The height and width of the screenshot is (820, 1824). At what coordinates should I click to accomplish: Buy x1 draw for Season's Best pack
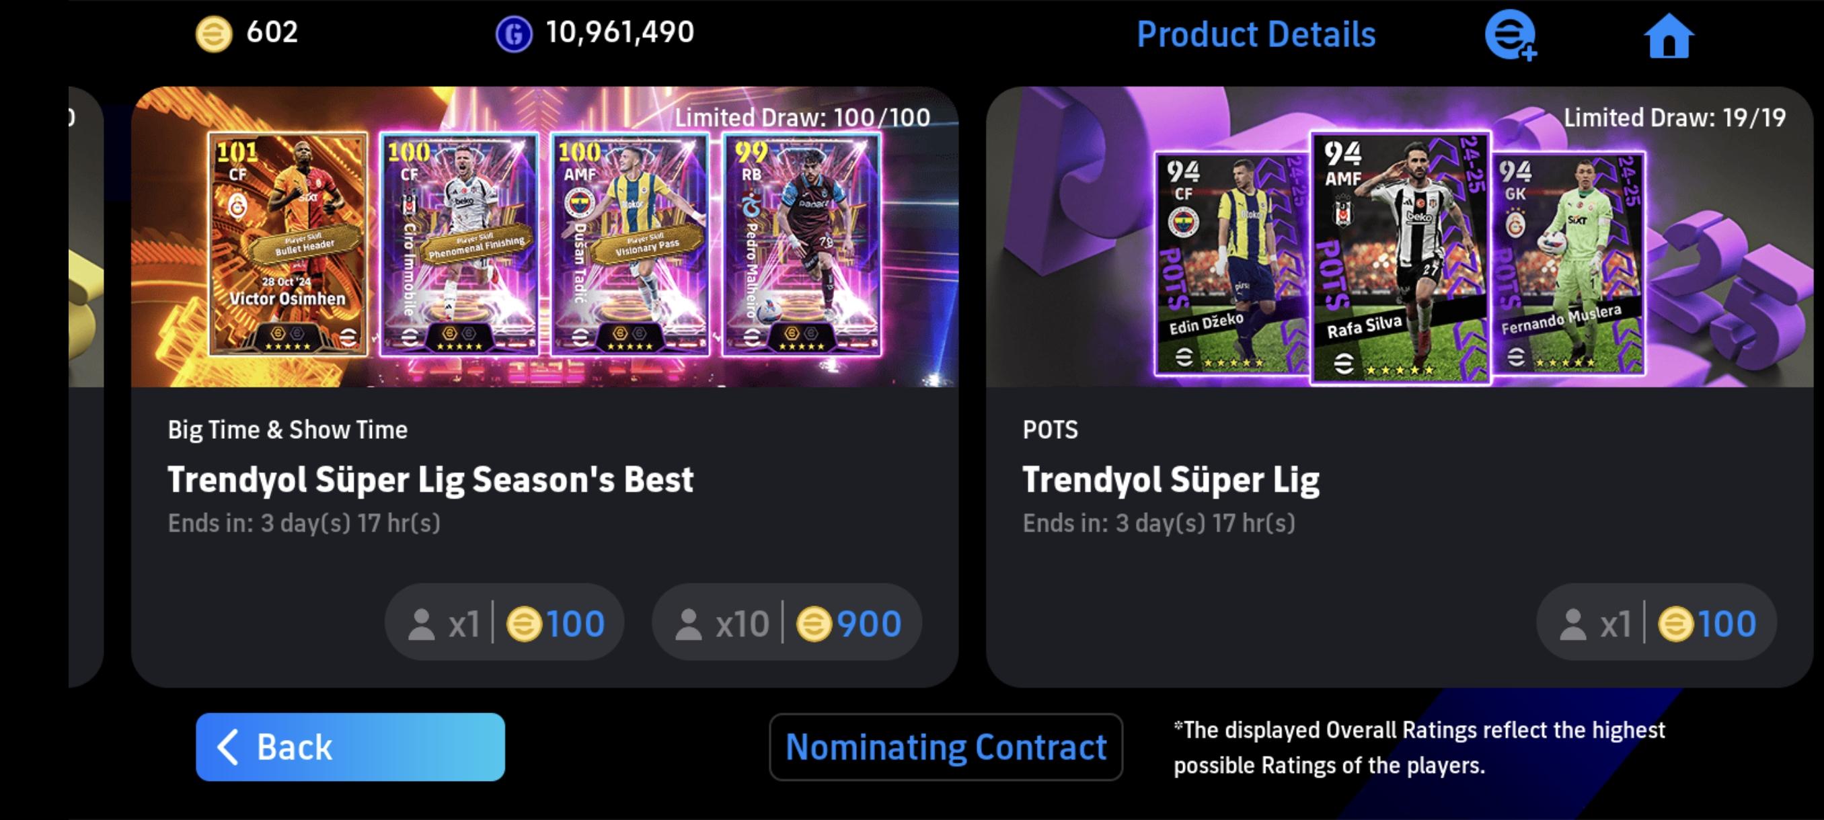(x=504, y=623)
